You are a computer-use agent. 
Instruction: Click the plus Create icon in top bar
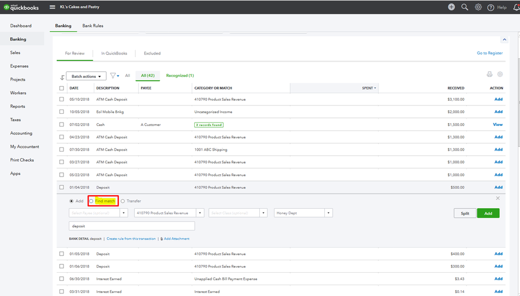[451, 7]
